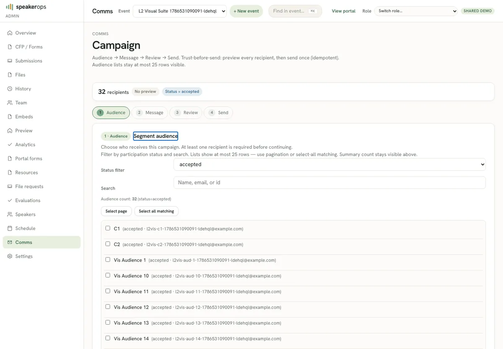Click the Analytics checkmark icon

[10, 145]
